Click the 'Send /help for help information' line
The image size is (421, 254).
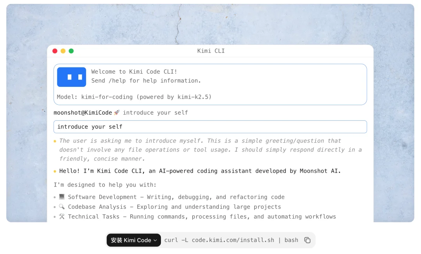click(146, 81)
